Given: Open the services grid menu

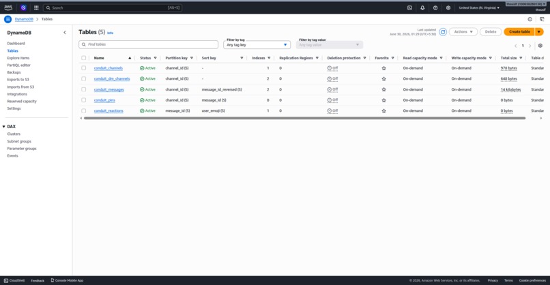Looking at the screenshot, I should (36, 7).
